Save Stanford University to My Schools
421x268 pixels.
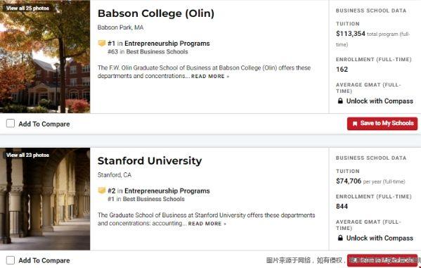[382, 260]
